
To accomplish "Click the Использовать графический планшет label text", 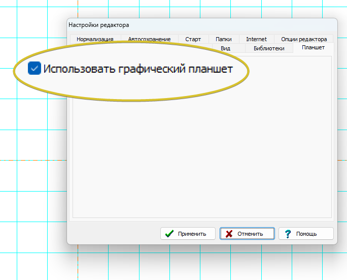I will 137,69.
